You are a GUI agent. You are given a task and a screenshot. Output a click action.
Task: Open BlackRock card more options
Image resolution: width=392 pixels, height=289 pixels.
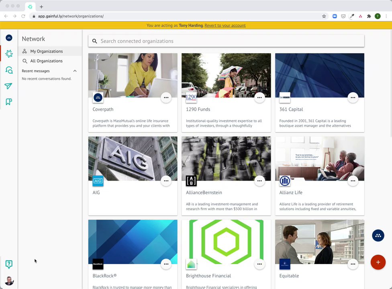(x=166, y=264)
